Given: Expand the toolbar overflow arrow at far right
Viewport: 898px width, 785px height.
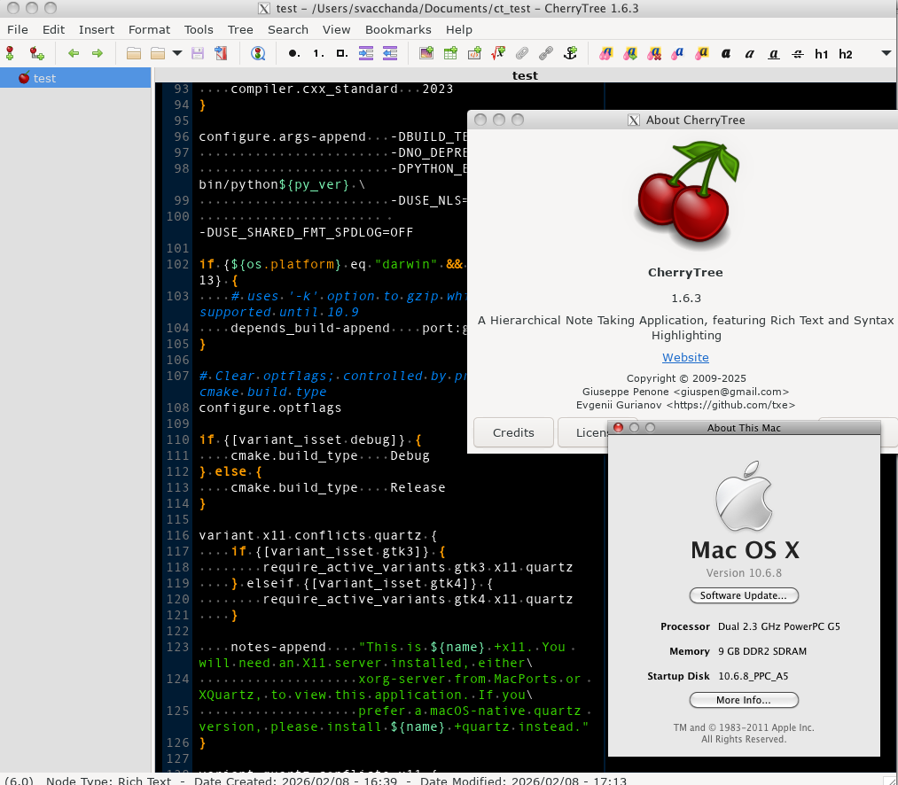Looking at the screenshot, I should click(886, 52).
